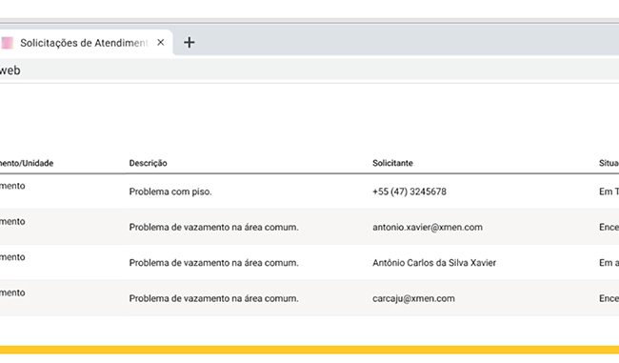The width and height of the screenshot is (619, 363).
Task: Click the 'Problema com piso.' cell
Action: [170, 192]
